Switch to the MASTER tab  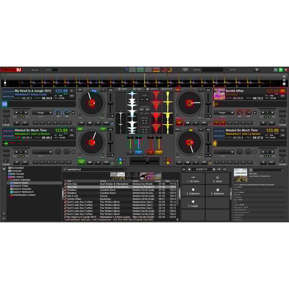point(167,89)
